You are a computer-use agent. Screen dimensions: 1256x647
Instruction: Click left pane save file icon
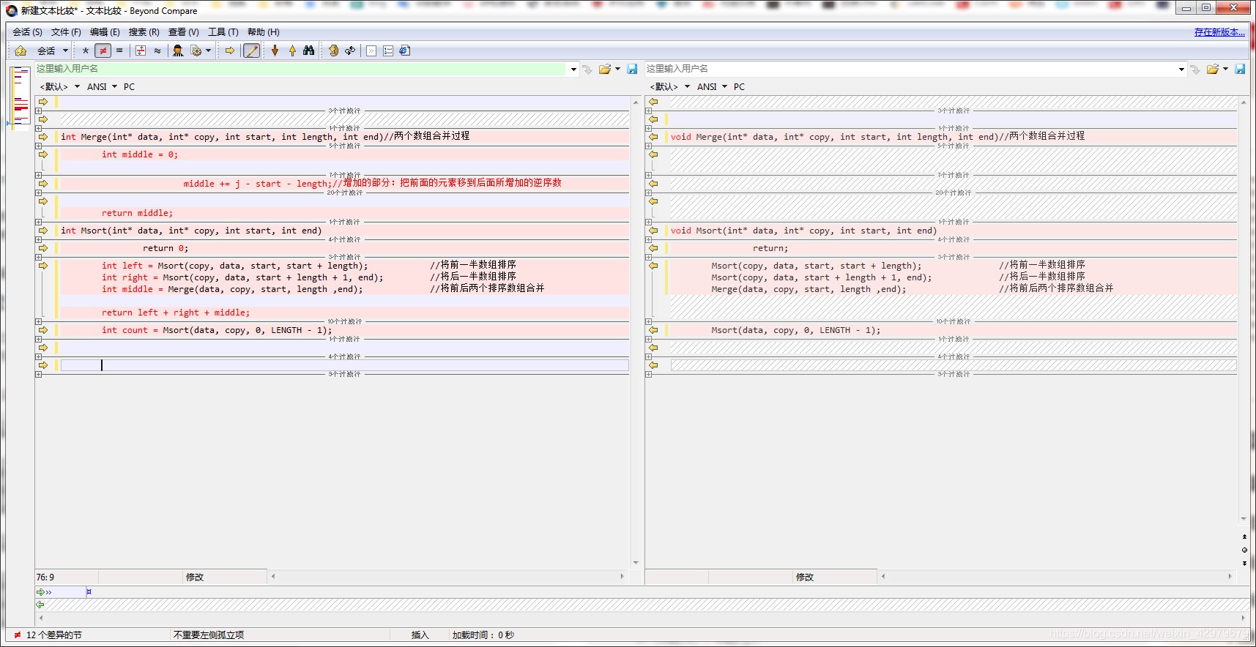pyautogui.click(x=632, y=69)
